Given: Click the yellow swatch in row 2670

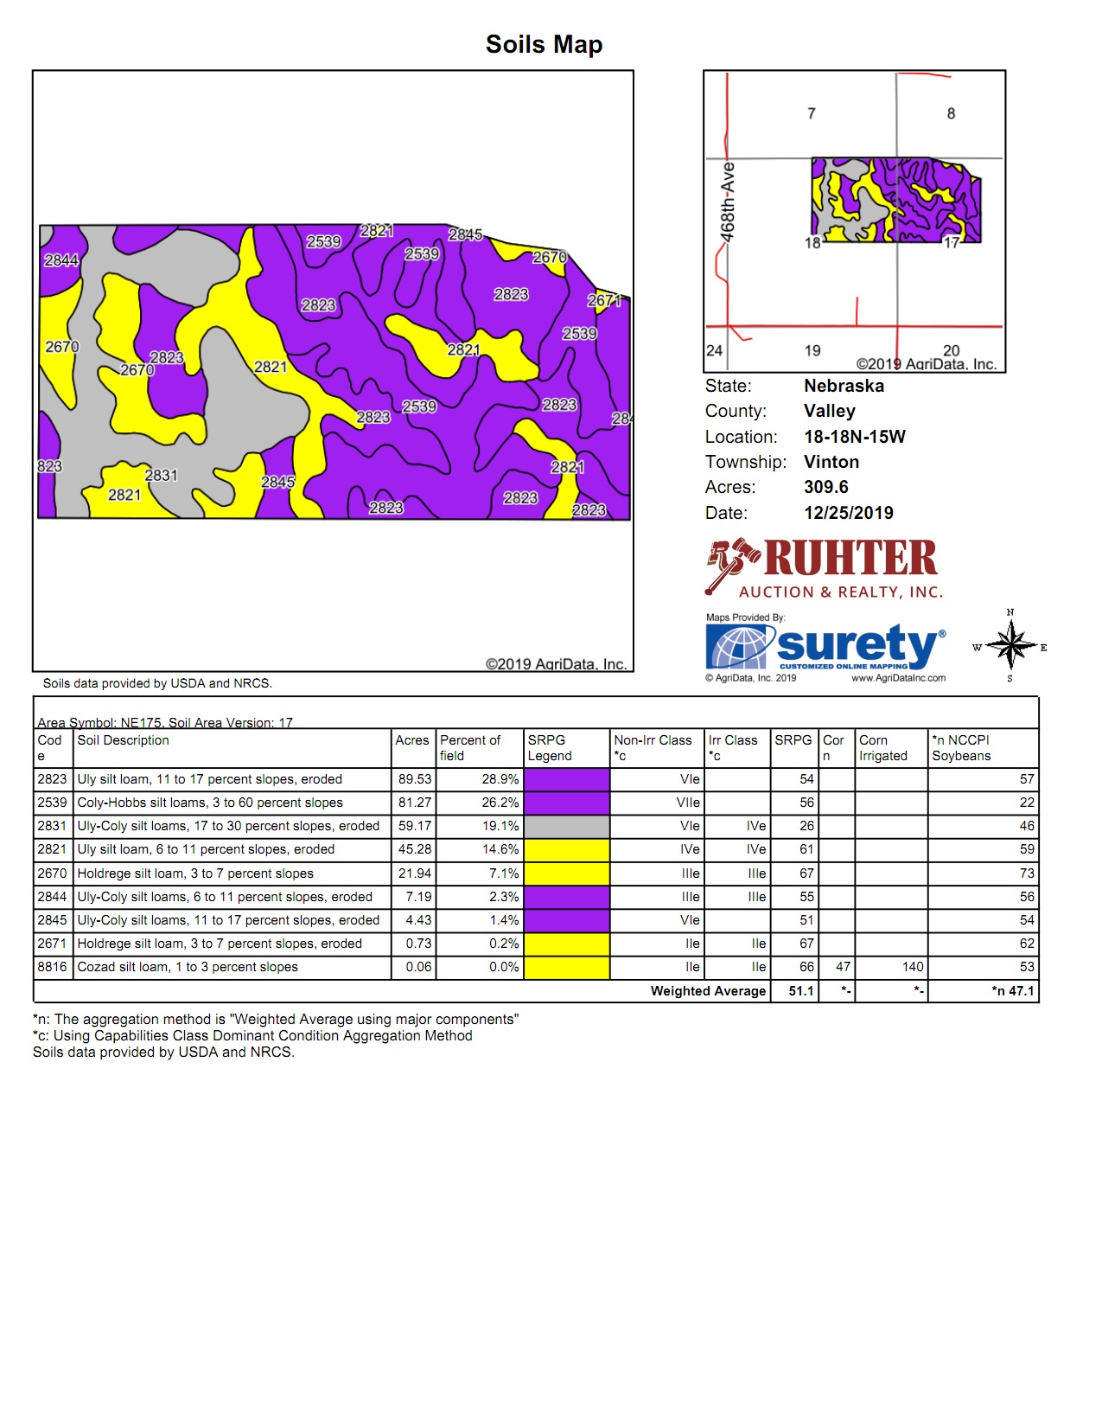Looking at the screenshot, I should pos(567,873).
